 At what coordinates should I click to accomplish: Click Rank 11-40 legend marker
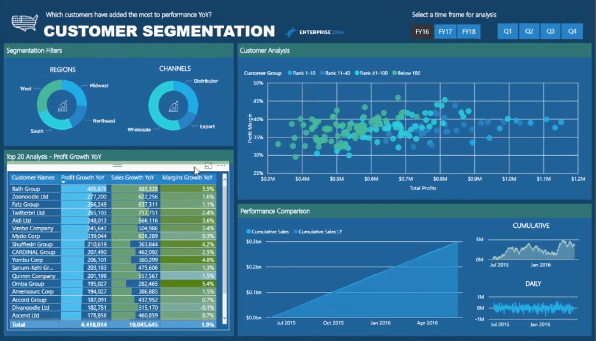click(x=322, y=73)
